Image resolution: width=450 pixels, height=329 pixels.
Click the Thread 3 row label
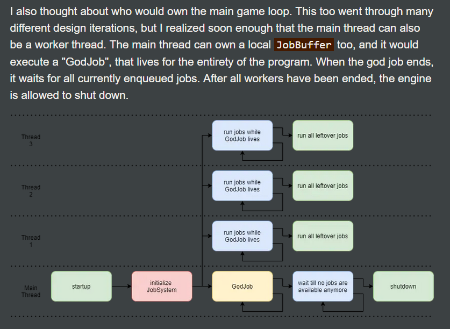pos(31,140)
